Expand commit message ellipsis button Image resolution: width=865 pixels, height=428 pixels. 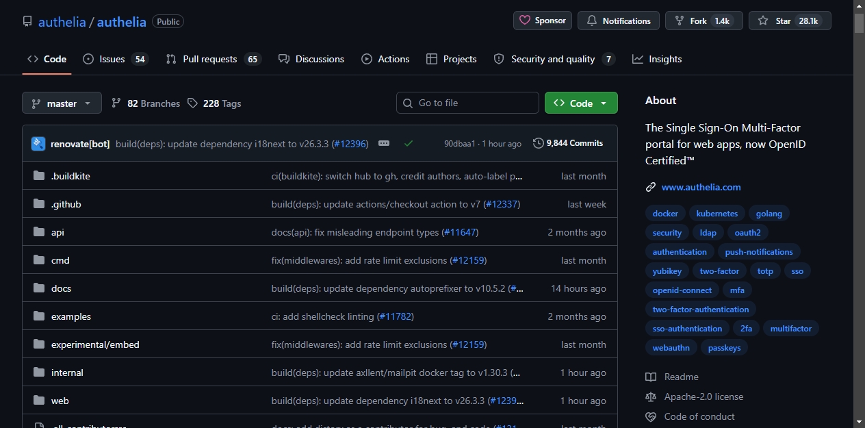coord(384,143)
